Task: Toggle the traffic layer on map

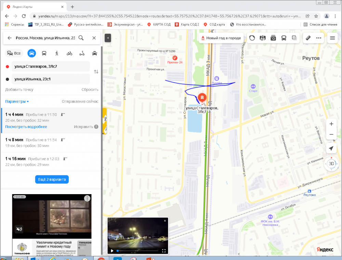Action: [252, 38]
